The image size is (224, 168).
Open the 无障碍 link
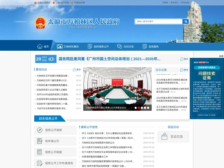coord(165,2)
